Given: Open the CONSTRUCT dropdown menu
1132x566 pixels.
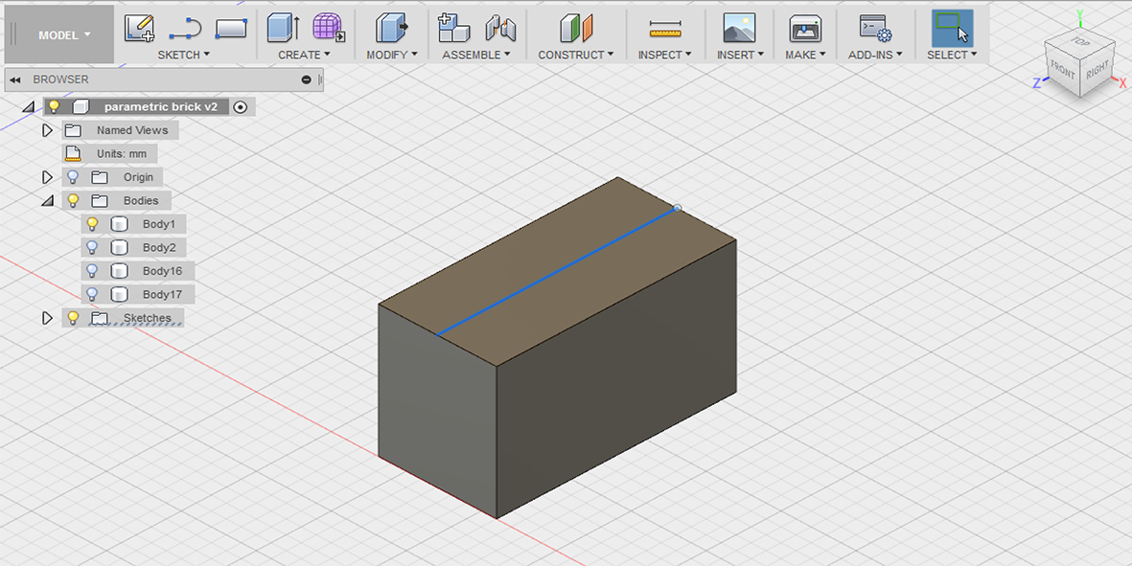Looking at the screenshot, I should click(575, 55).
